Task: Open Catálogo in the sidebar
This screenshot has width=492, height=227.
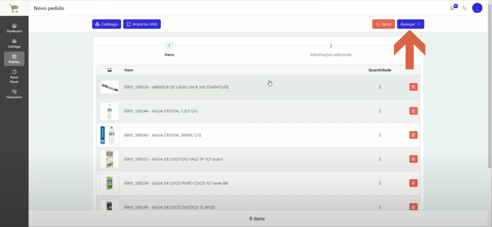Action: [x=14, y=43]
